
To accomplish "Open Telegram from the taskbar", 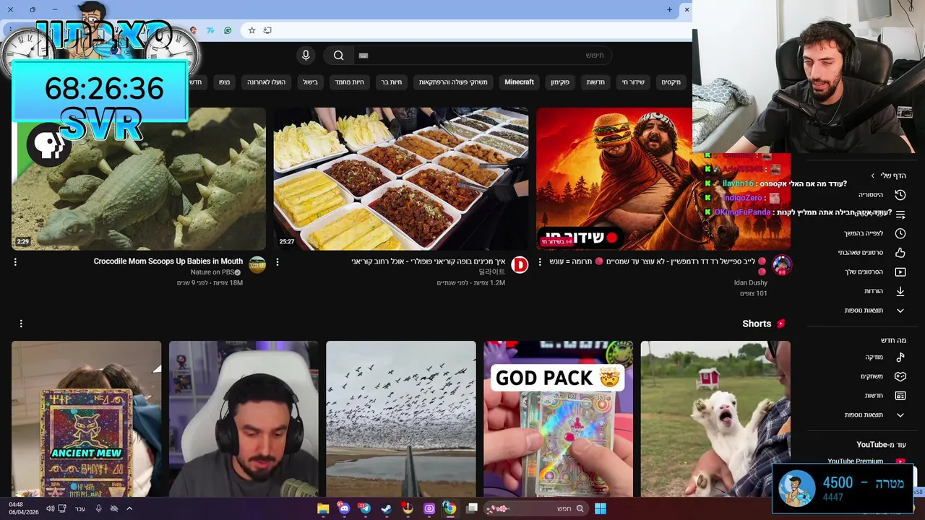I will 365,508.
